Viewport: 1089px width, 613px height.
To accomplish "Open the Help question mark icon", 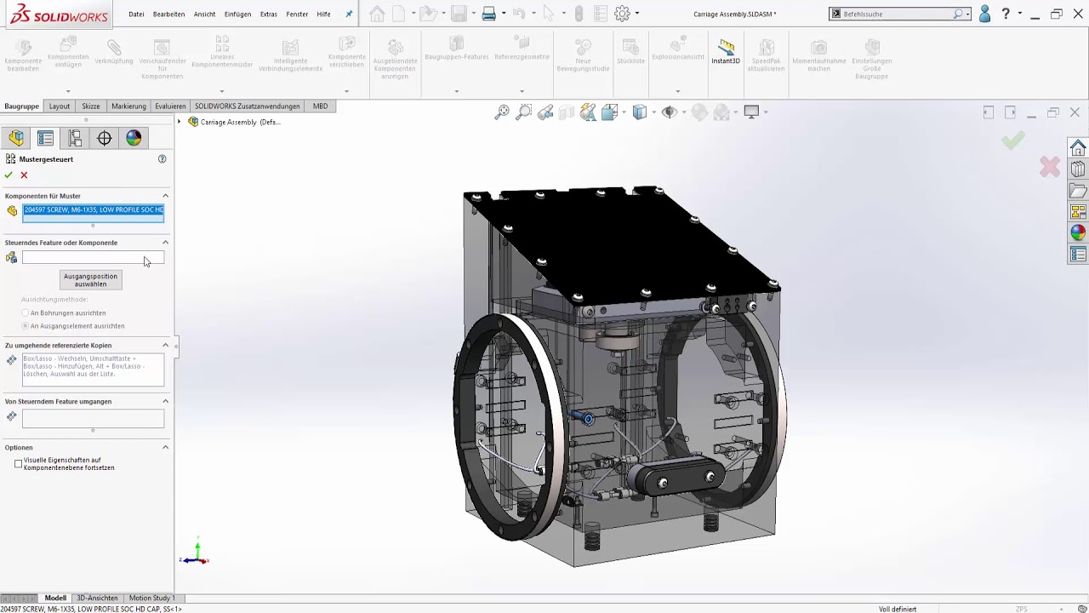I will 1006,14.
